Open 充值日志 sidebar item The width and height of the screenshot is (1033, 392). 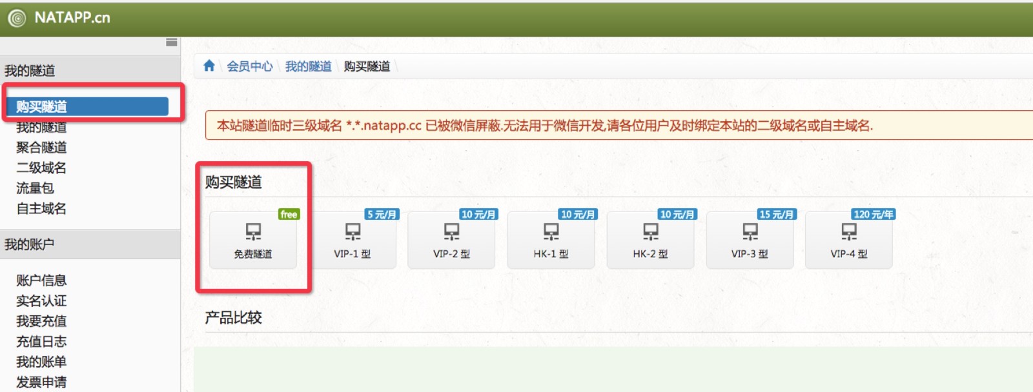[x=41, y=342]
